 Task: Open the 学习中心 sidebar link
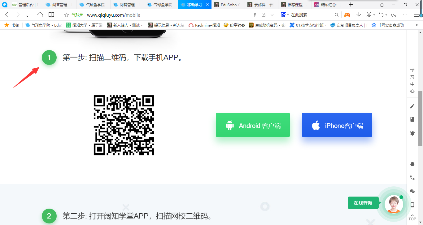tap(412, 81)
